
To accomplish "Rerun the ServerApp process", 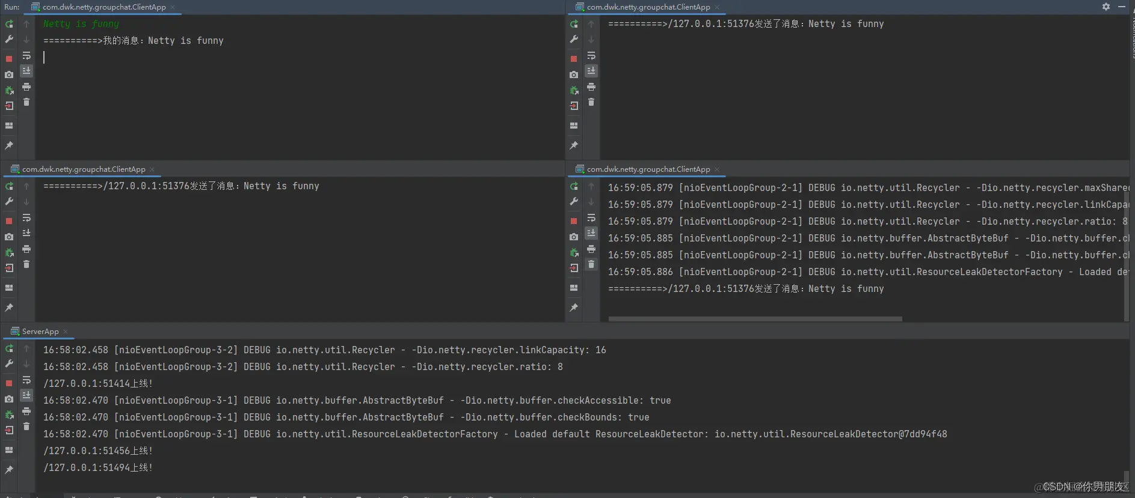I will (9, 348).
